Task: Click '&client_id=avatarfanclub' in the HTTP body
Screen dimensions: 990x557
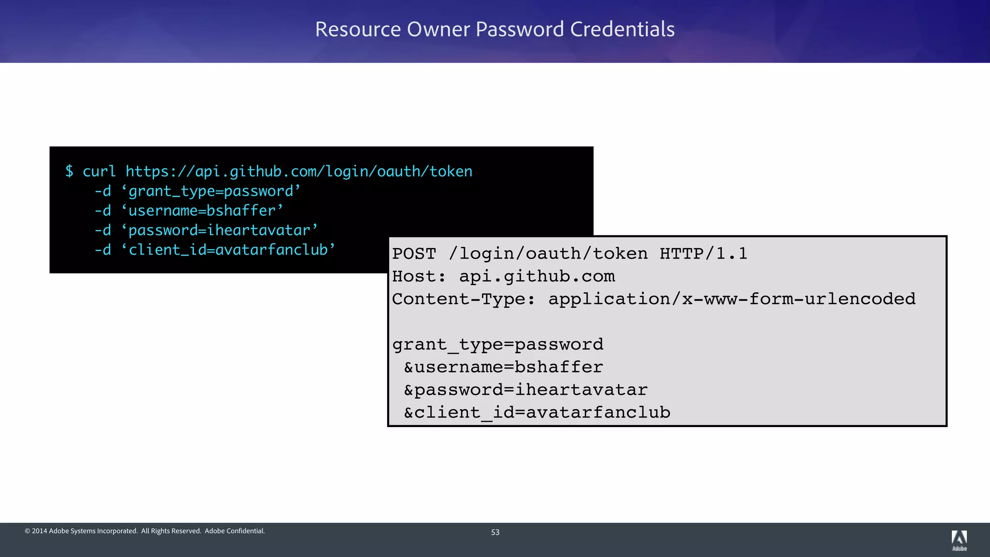Action: coord(537,413)
